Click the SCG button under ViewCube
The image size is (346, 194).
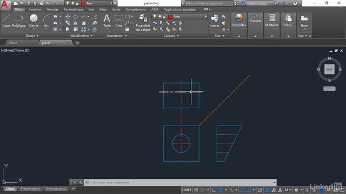(329, 88)
